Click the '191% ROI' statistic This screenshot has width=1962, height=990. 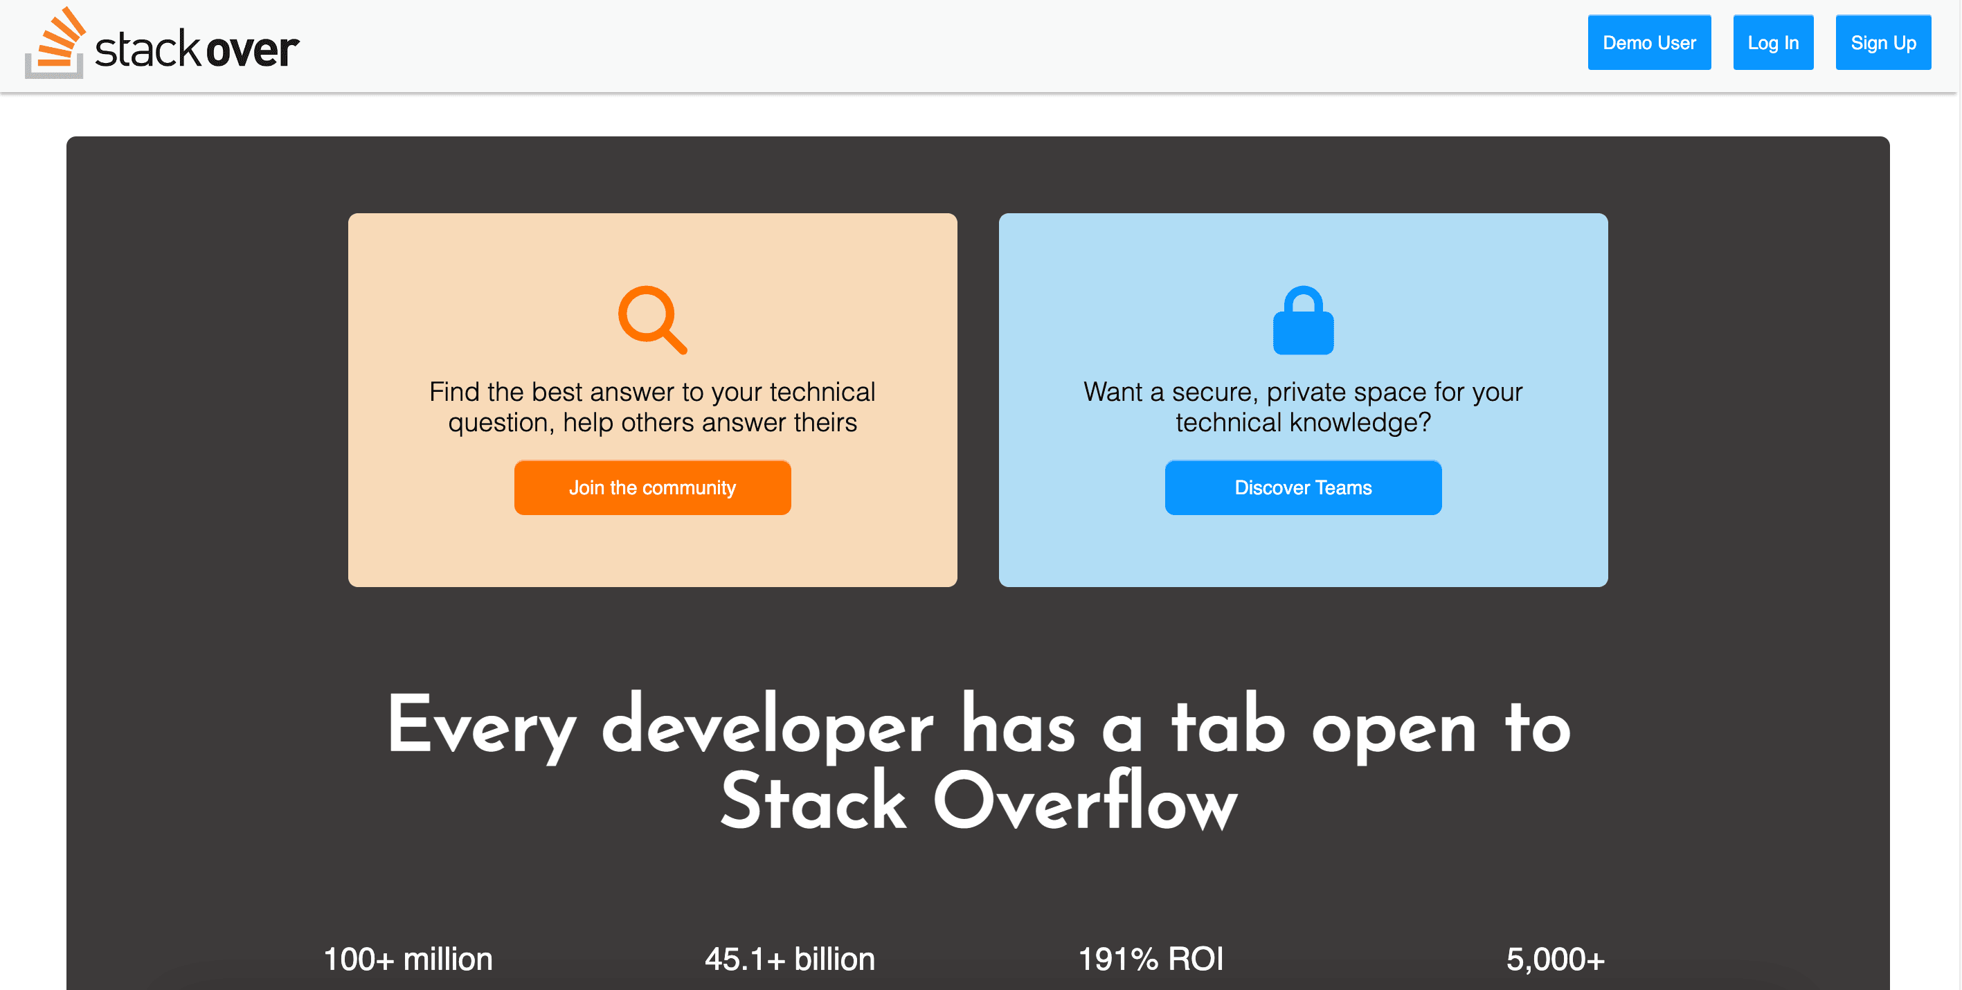1151,959
